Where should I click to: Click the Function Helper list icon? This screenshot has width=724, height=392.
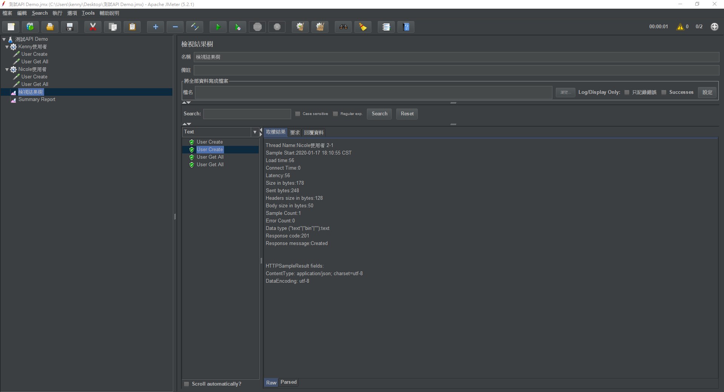pos(386,27)
